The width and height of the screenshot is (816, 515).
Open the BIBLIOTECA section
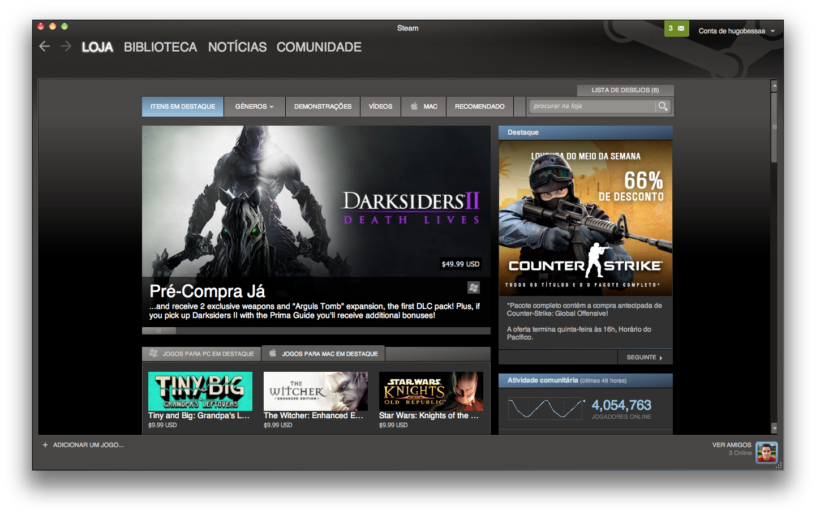160,47
